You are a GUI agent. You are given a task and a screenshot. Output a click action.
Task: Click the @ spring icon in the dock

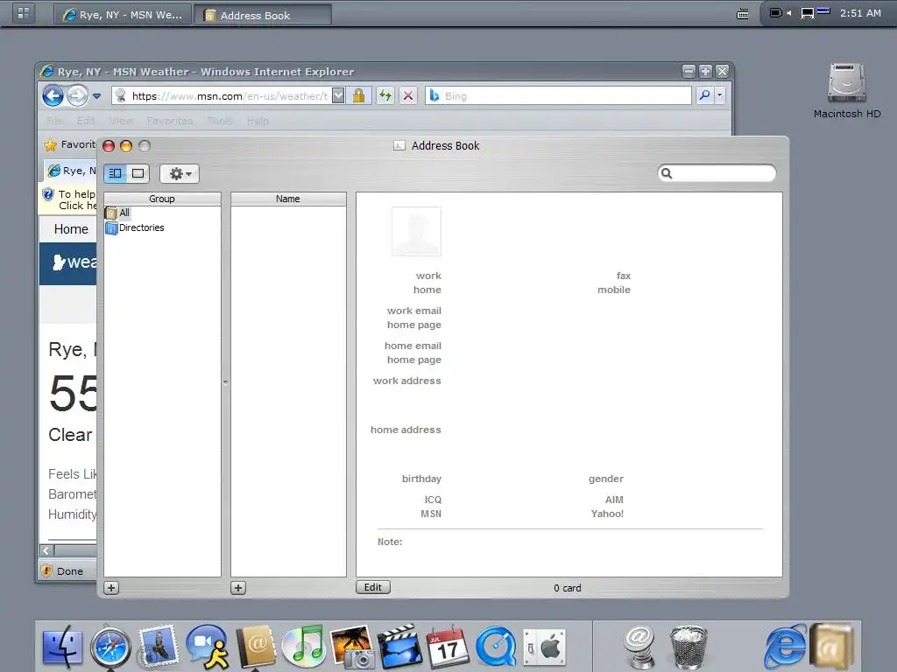pyautogui.click(x=639, y=647)
